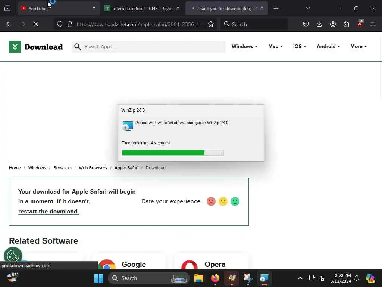Open Firefox application hamburger menu

pos(373,24)
